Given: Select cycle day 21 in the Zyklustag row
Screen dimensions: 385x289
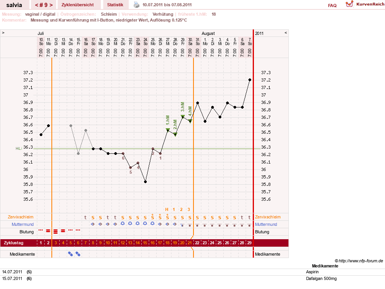Looking at the screenshot, I should click(x=190, y=243).
